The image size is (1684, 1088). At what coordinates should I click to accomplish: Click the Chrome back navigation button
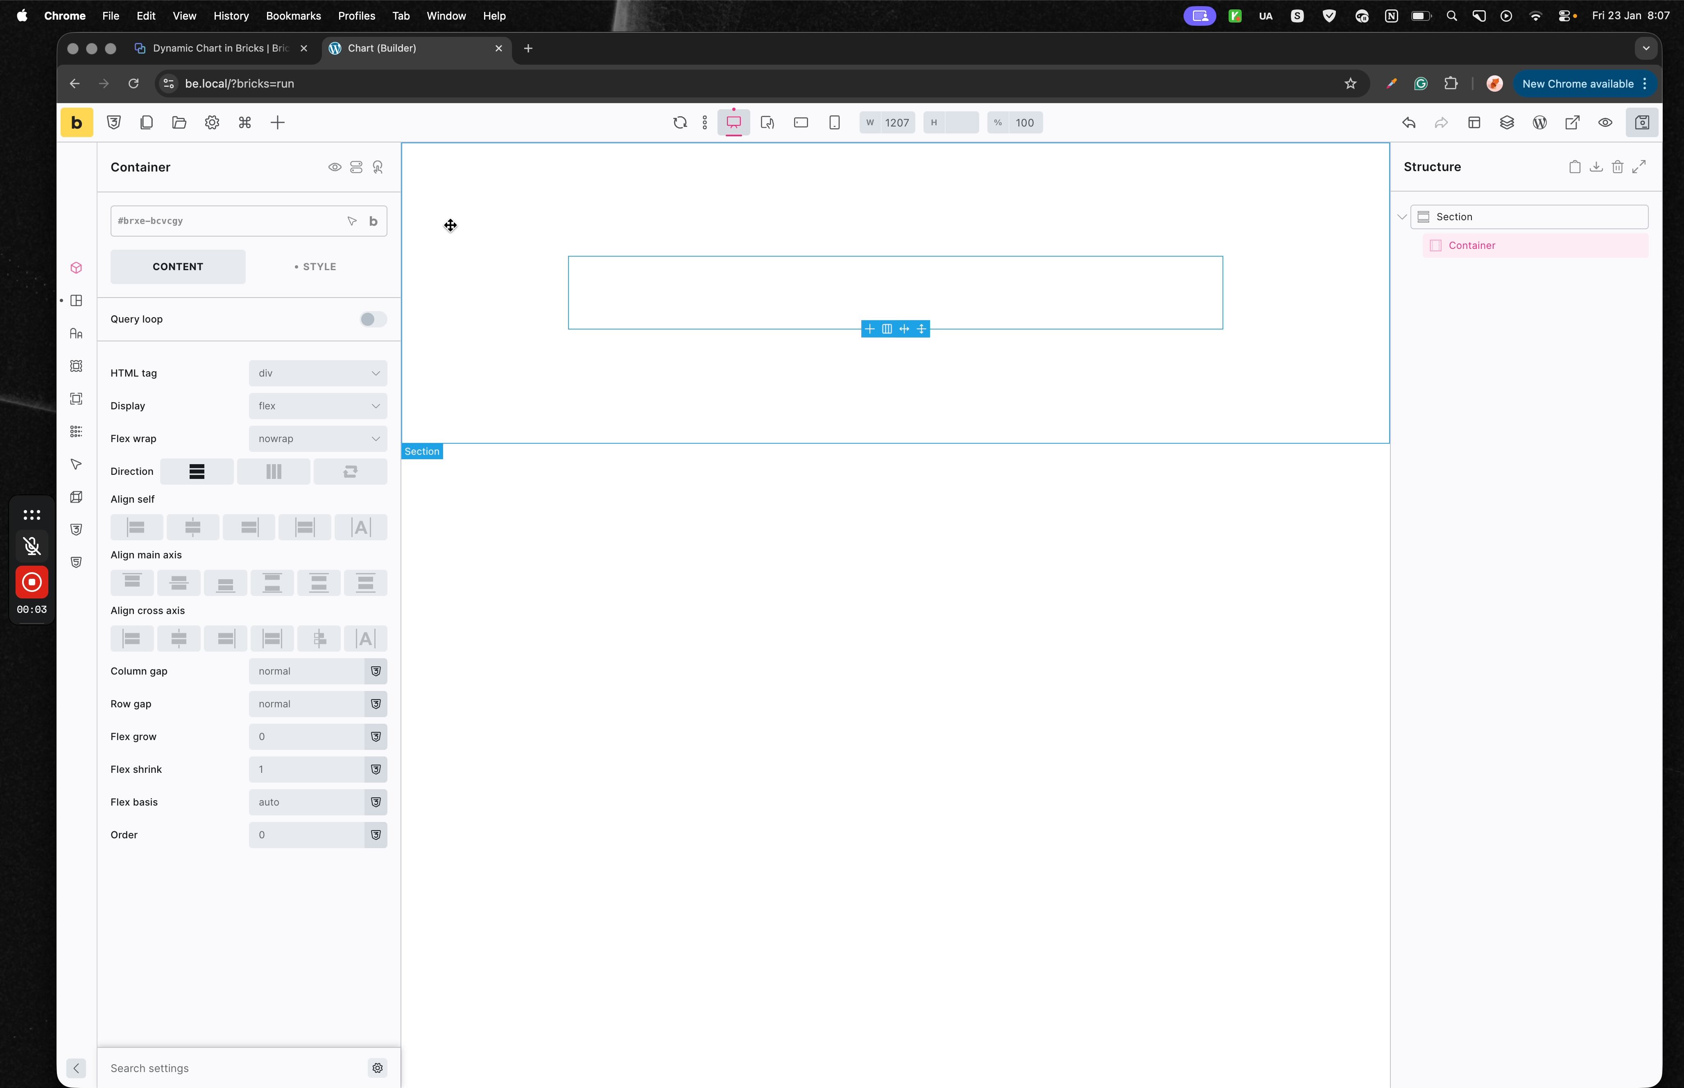(74, 84)
